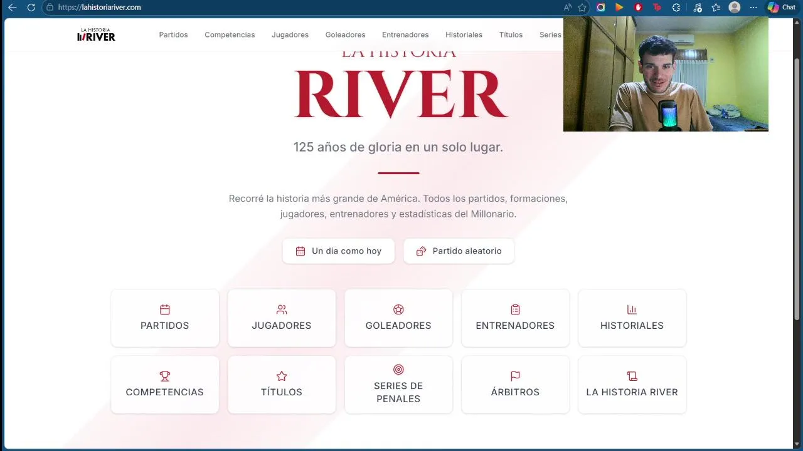Image resolution: width=803 pixels, height=451 pixels.
Task: Open Historiales in the top navigation
Action: (x=464, y=35)
